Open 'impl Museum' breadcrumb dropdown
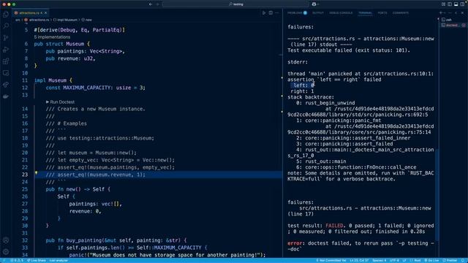This screenshot has height=263, width=468. (65, 20)
